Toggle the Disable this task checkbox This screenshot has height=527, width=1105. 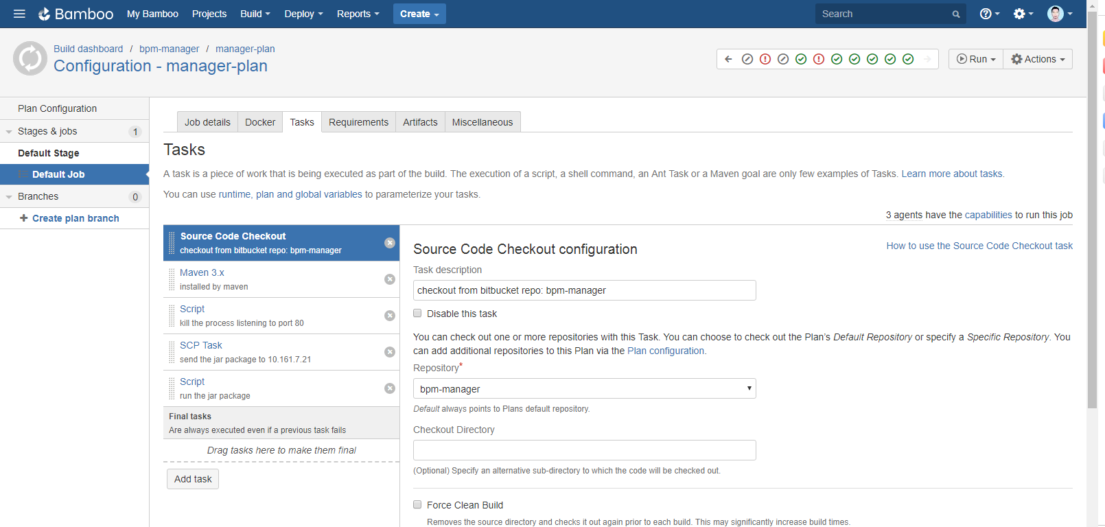(x=417, y=313)
